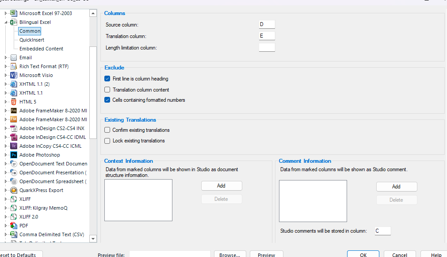Click the Microsoft Visio icon in tree
The width and height of the screenshot is (447, 257).
click(x=14, y=75)
